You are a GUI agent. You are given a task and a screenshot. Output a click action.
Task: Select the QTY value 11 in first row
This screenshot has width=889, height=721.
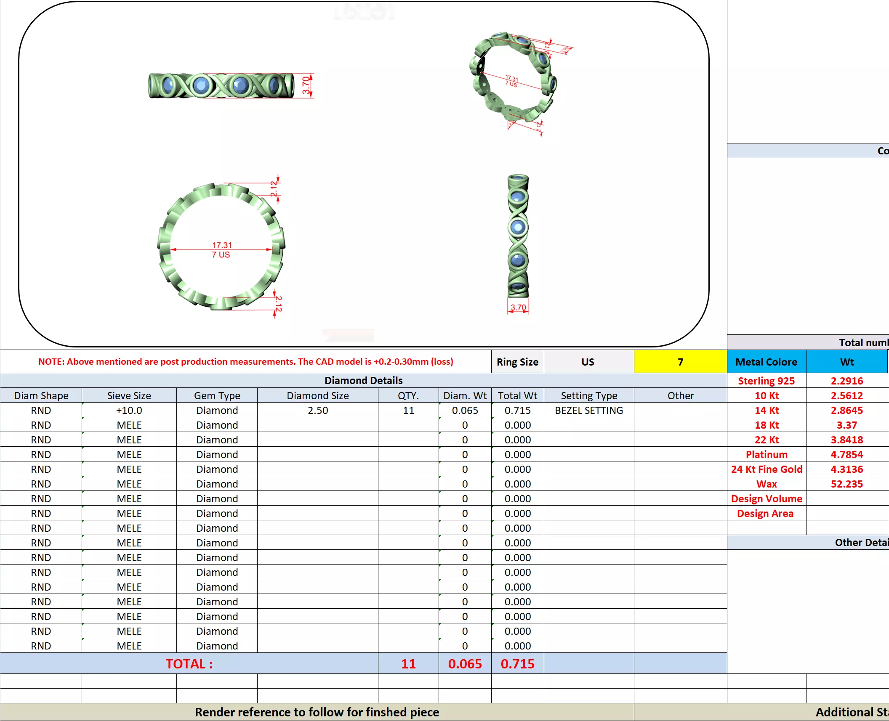408,410
